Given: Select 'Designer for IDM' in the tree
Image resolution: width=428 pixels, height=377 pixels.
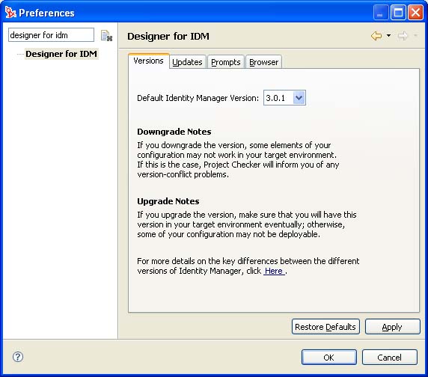Looking at the screenshot, I should pos(61,54).
